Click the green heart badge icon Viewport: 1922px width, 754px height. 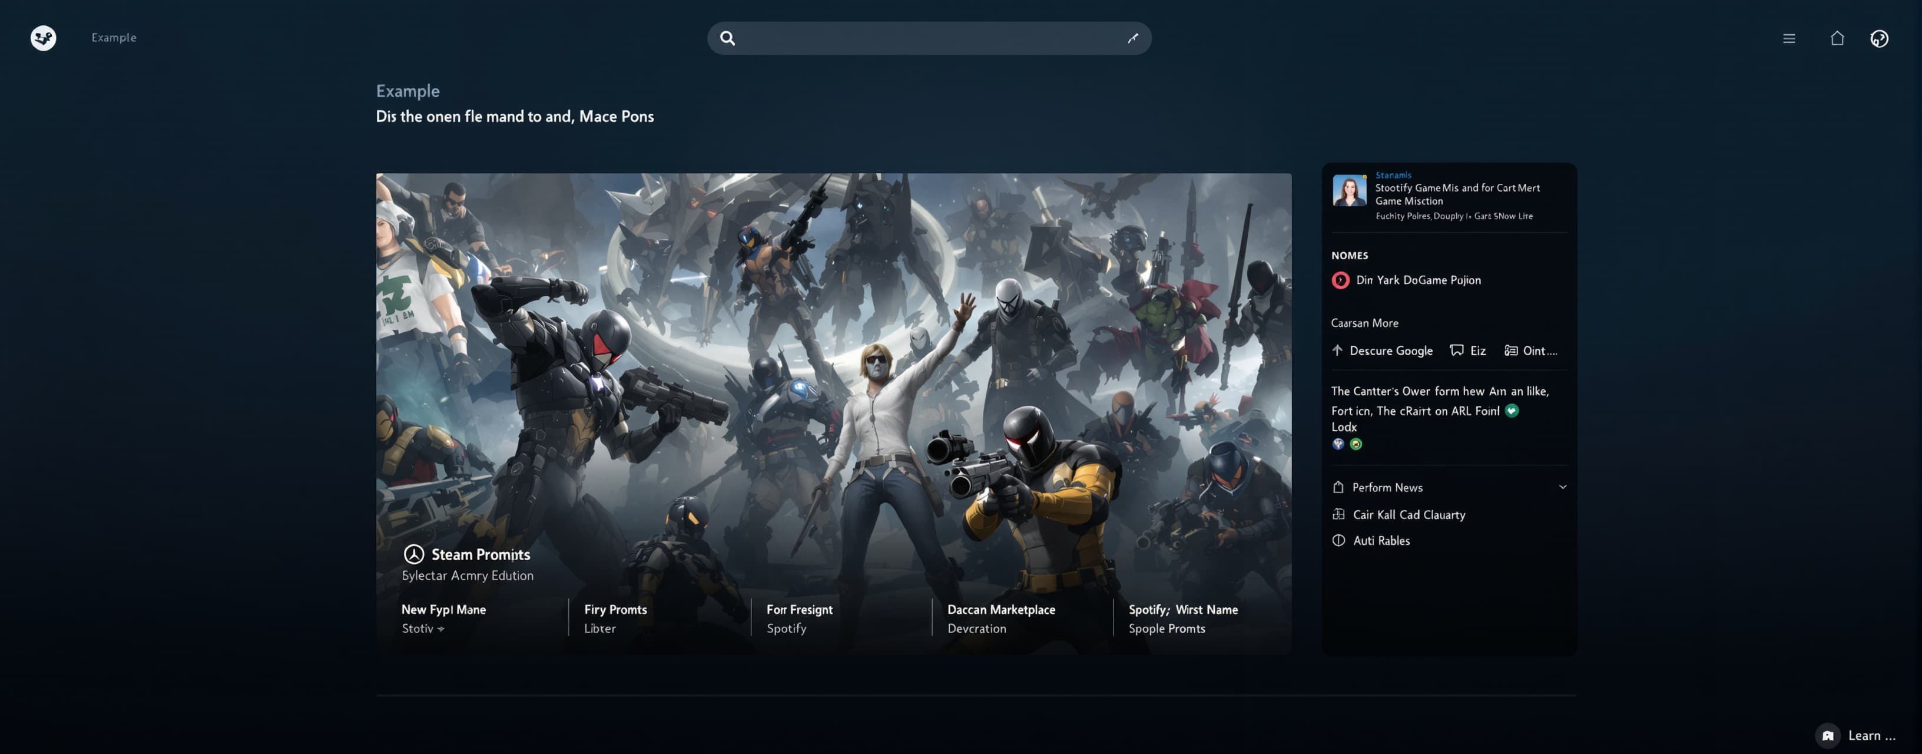tap(1512, 411)
